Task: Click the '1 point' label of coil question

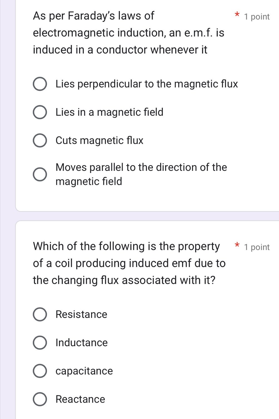Action: coord(257,247)
